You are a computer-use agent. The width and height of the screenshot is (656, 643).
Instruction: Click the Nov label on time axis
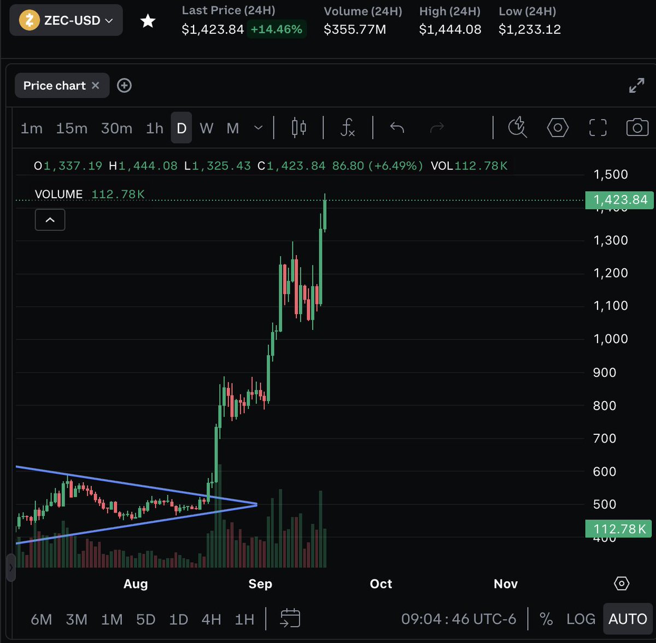pyautogui.click(x=506, y=583)
